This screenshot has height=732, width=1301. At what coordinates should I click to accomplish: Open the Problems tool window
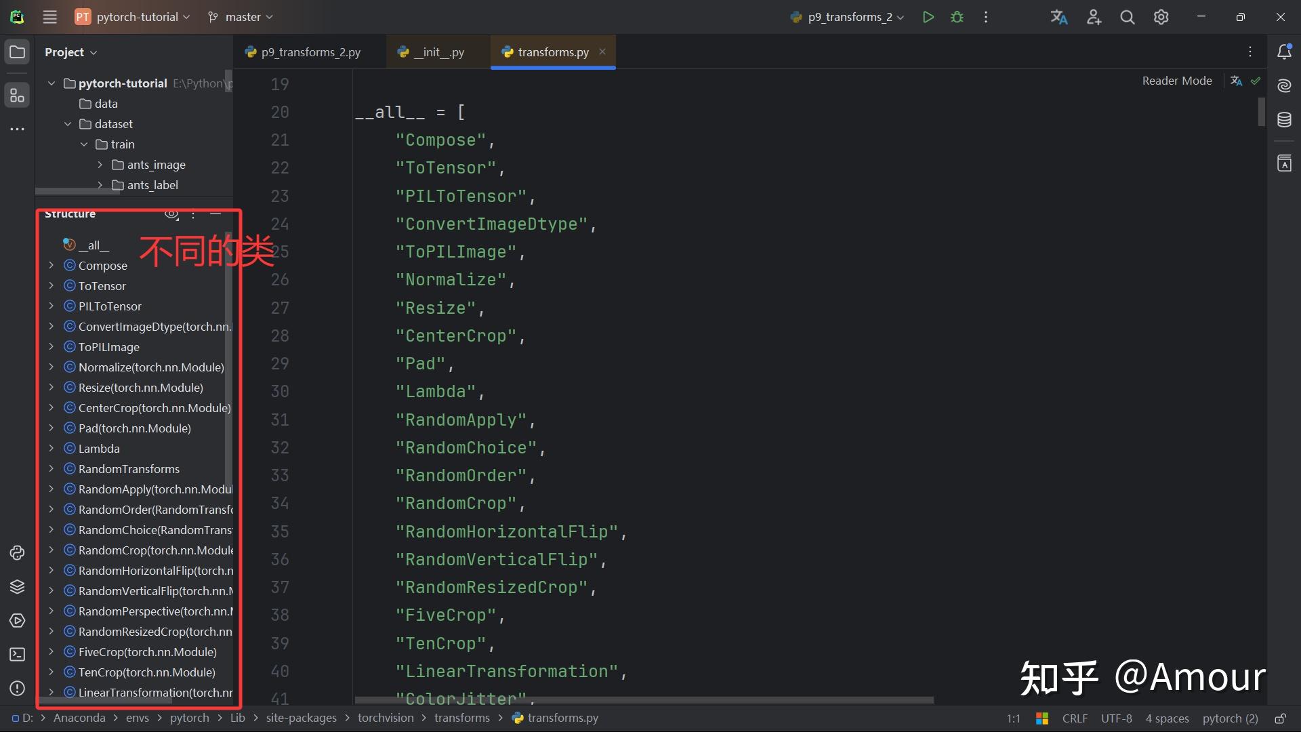point(17,688)
